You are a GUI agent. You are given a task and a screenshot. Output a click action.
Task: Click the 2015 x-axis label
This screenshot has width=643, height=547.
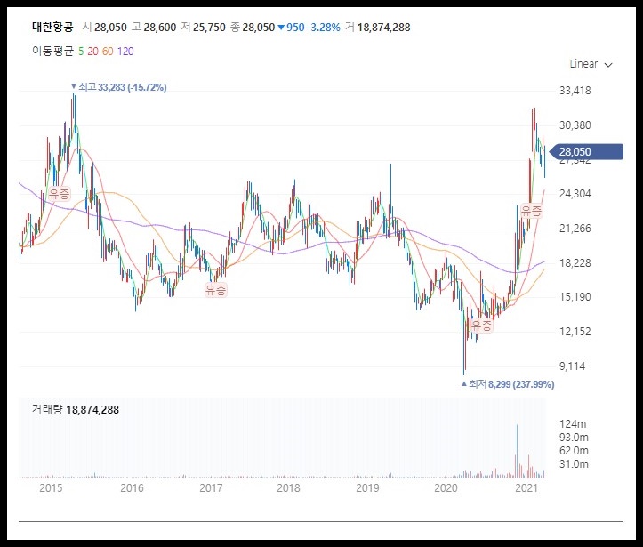coord(51,488)
